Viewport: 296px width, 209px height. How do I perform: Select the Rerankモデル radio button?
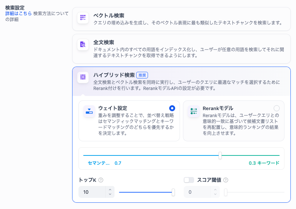click(277, 108)
